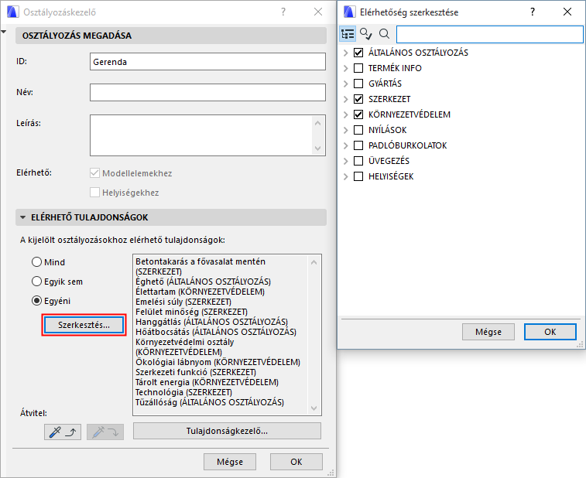The image size is (586, 478).
Task: Select Ökológiai lábnyom (KÖRNYEZETVÉDELEM) in list
Action: click(218, 362)
